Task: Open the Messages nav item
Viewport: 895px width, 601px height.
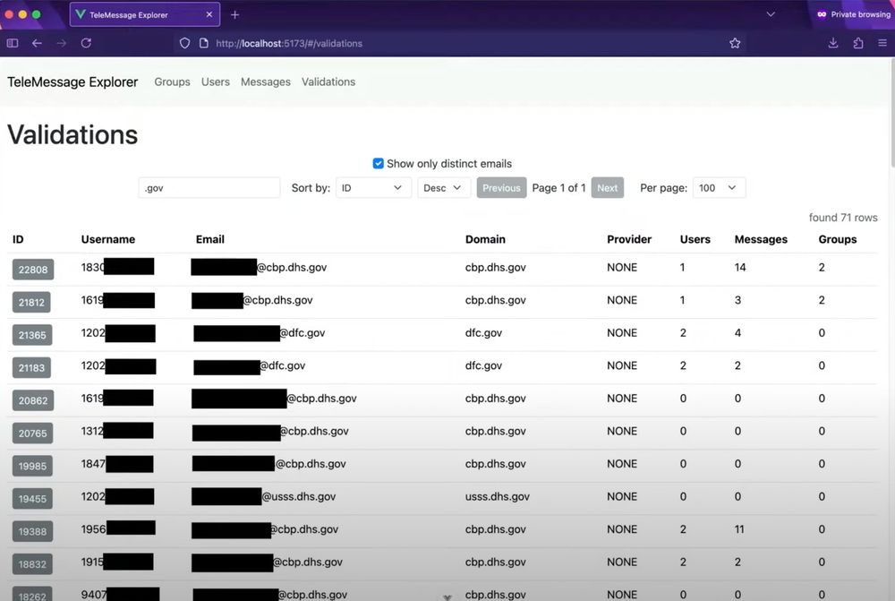Action: 266,82
